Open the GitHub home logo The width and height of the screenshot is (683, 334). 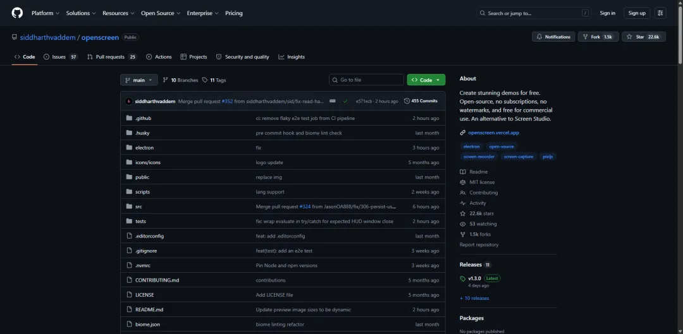coord(17,13)
